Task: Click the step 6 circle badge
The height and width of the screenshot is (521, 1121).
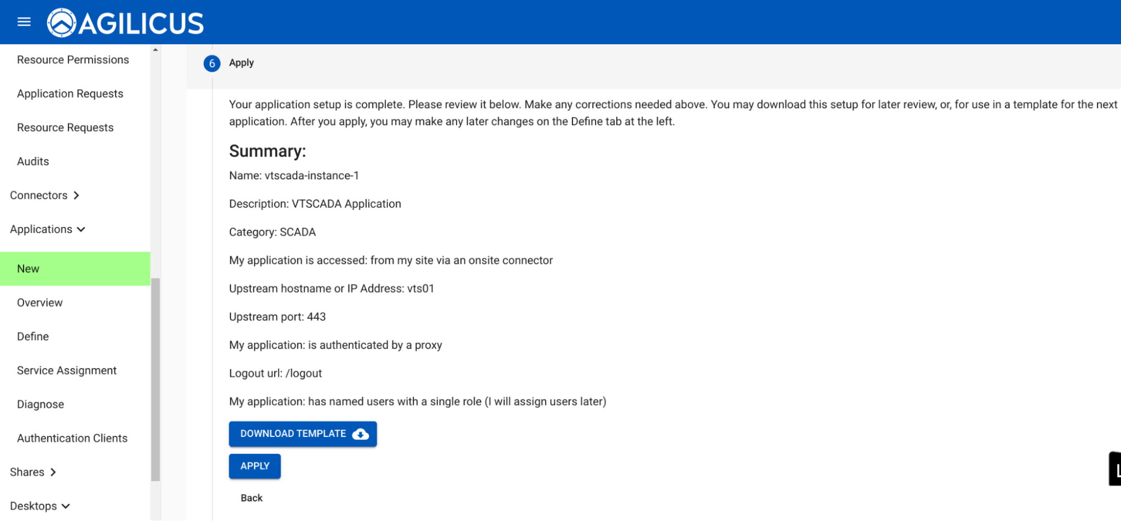Action: click(212, 63)
